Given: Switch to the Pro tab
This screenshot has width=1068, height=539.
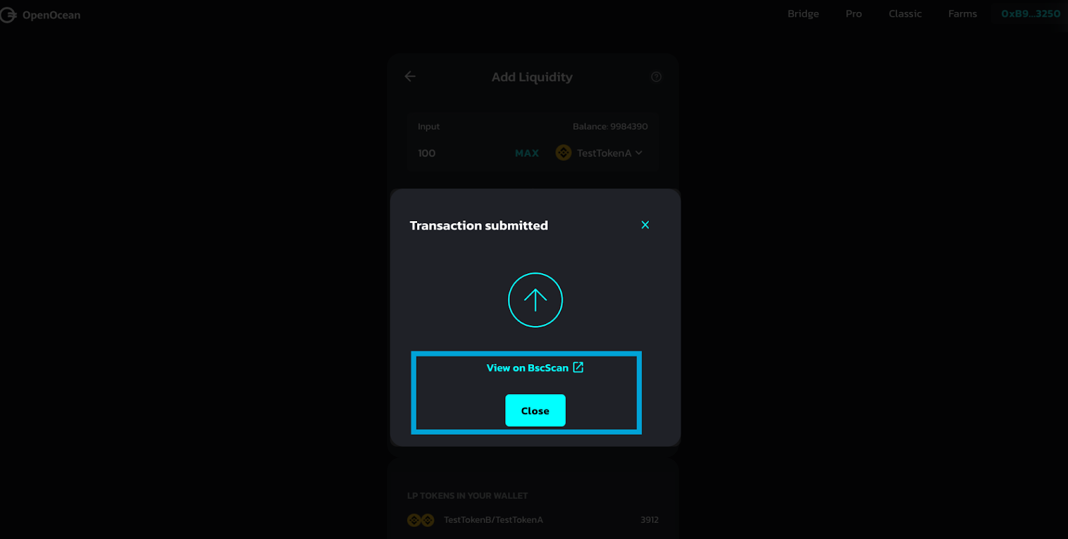Looking at the screenshot, I should [854, 14].
